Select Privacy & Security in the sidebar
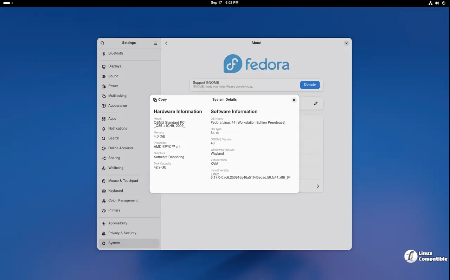Viewport: 450px width, 280px height. click(x=122, y=233)
